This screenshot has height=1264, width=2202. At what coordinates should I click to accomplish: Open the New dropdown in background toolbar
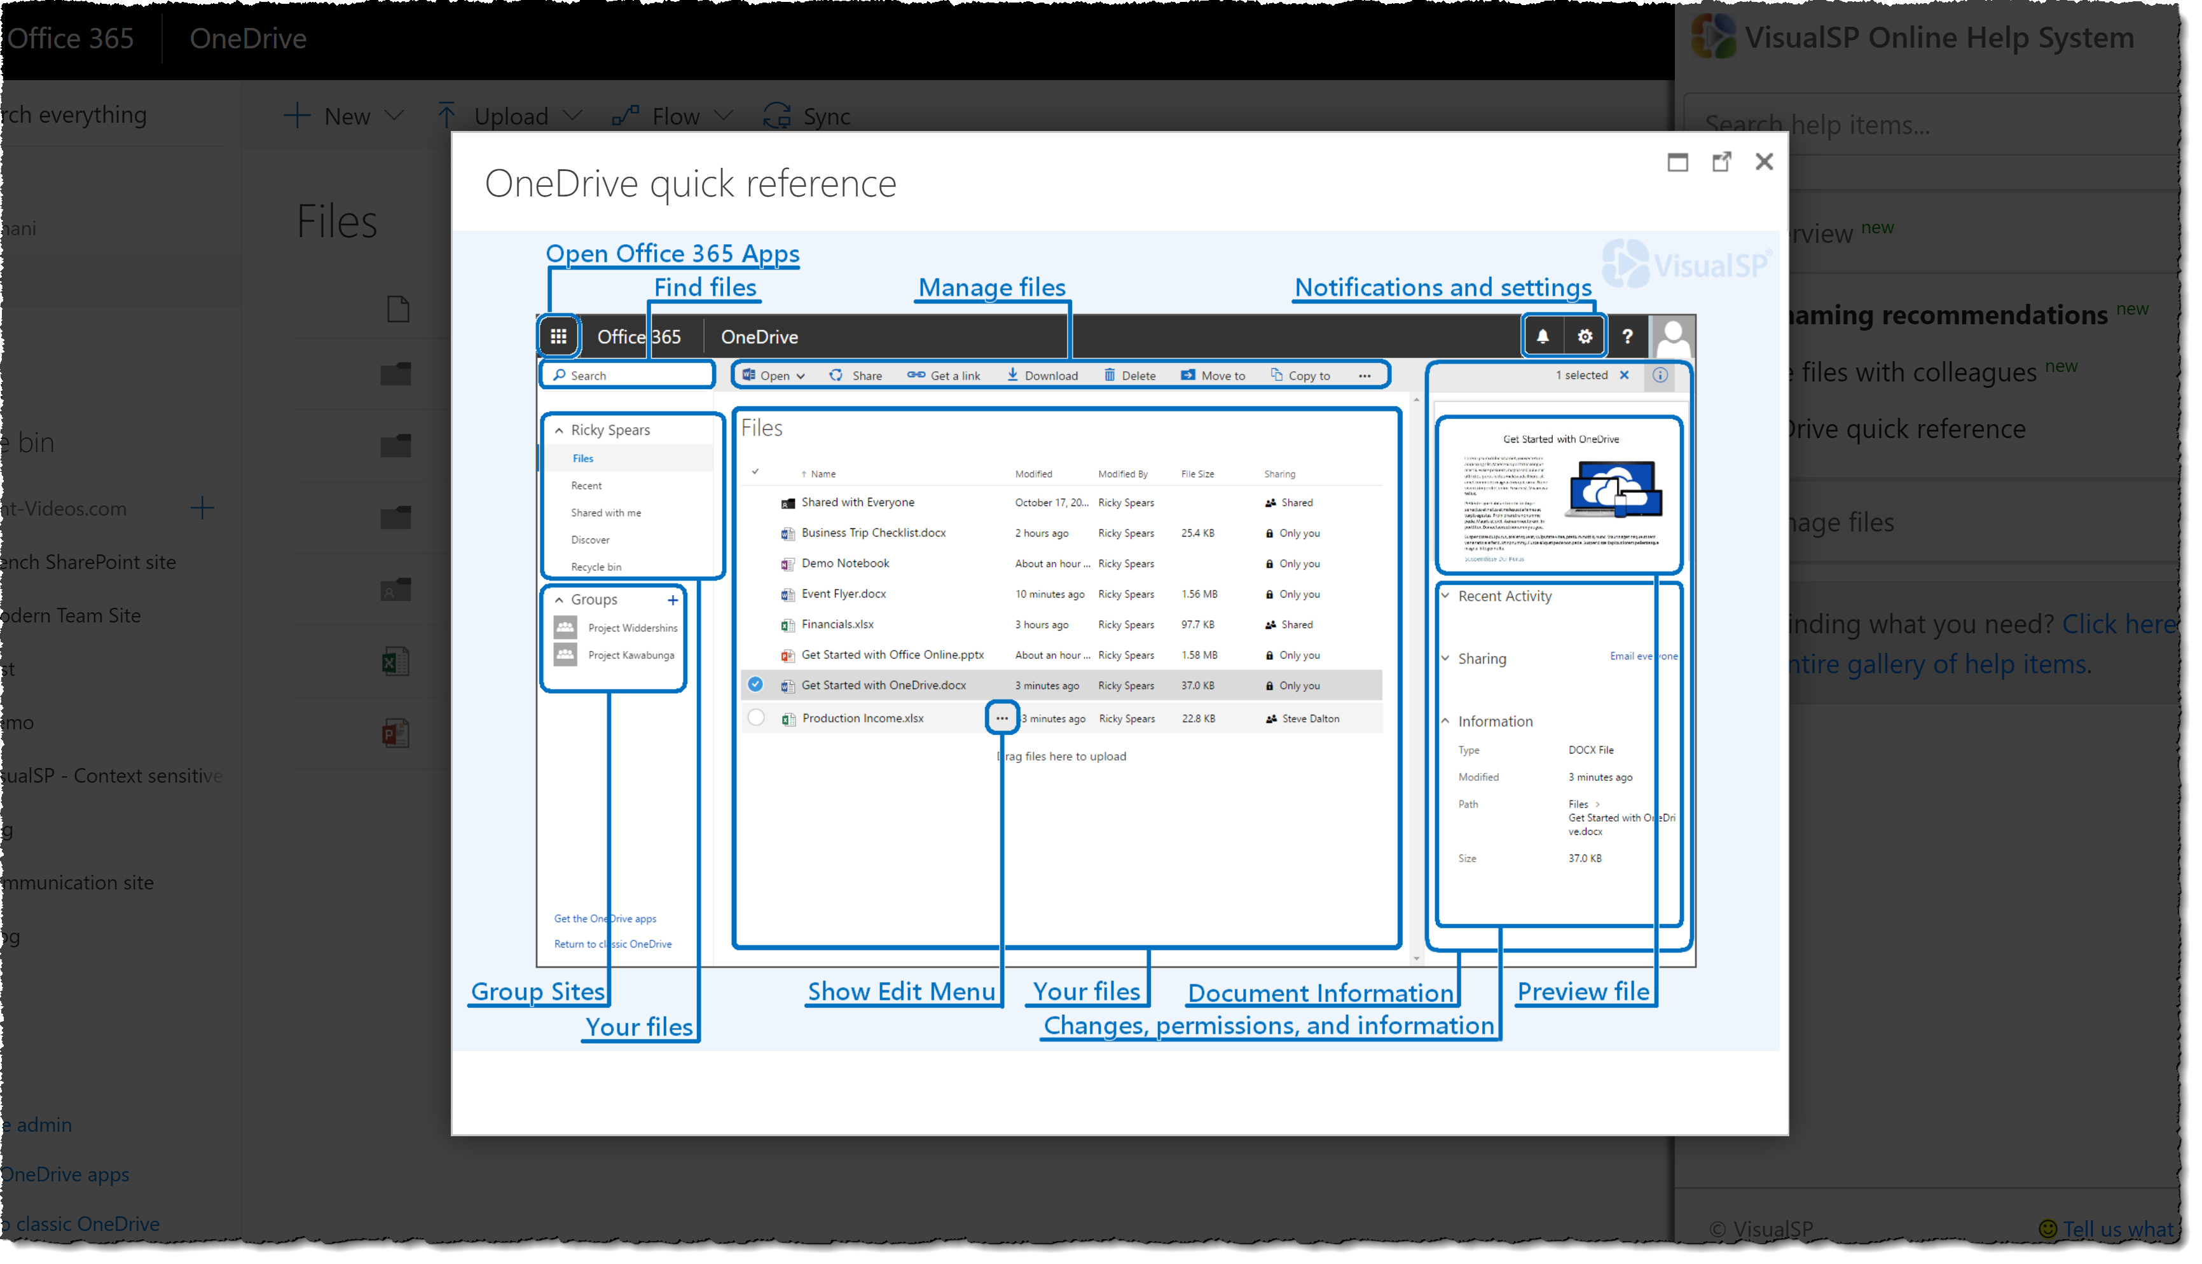tap(345, 116)
